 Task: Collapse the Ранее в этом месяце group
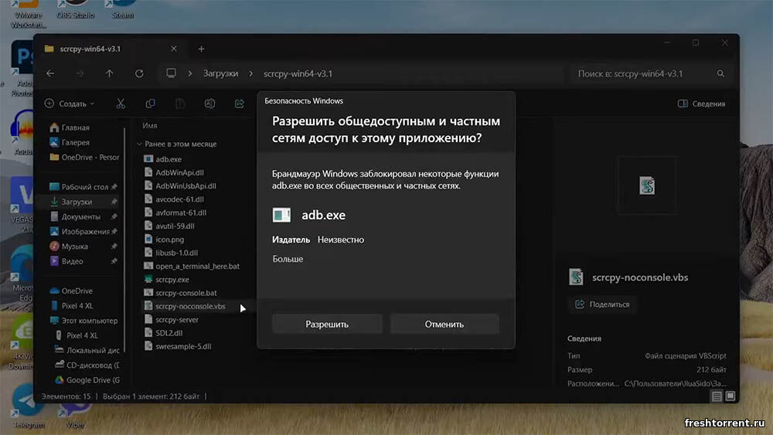[139, 144]
